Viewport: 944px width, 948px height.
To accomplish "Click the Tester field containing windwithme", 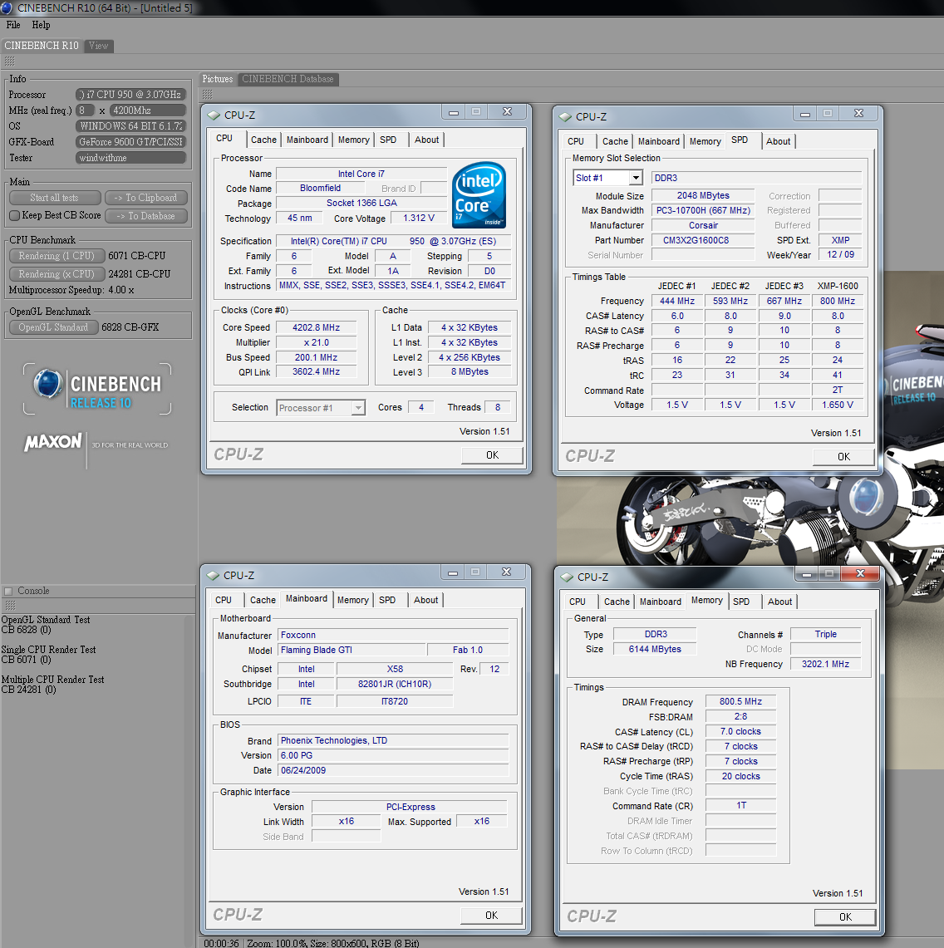I will [130, 158].
